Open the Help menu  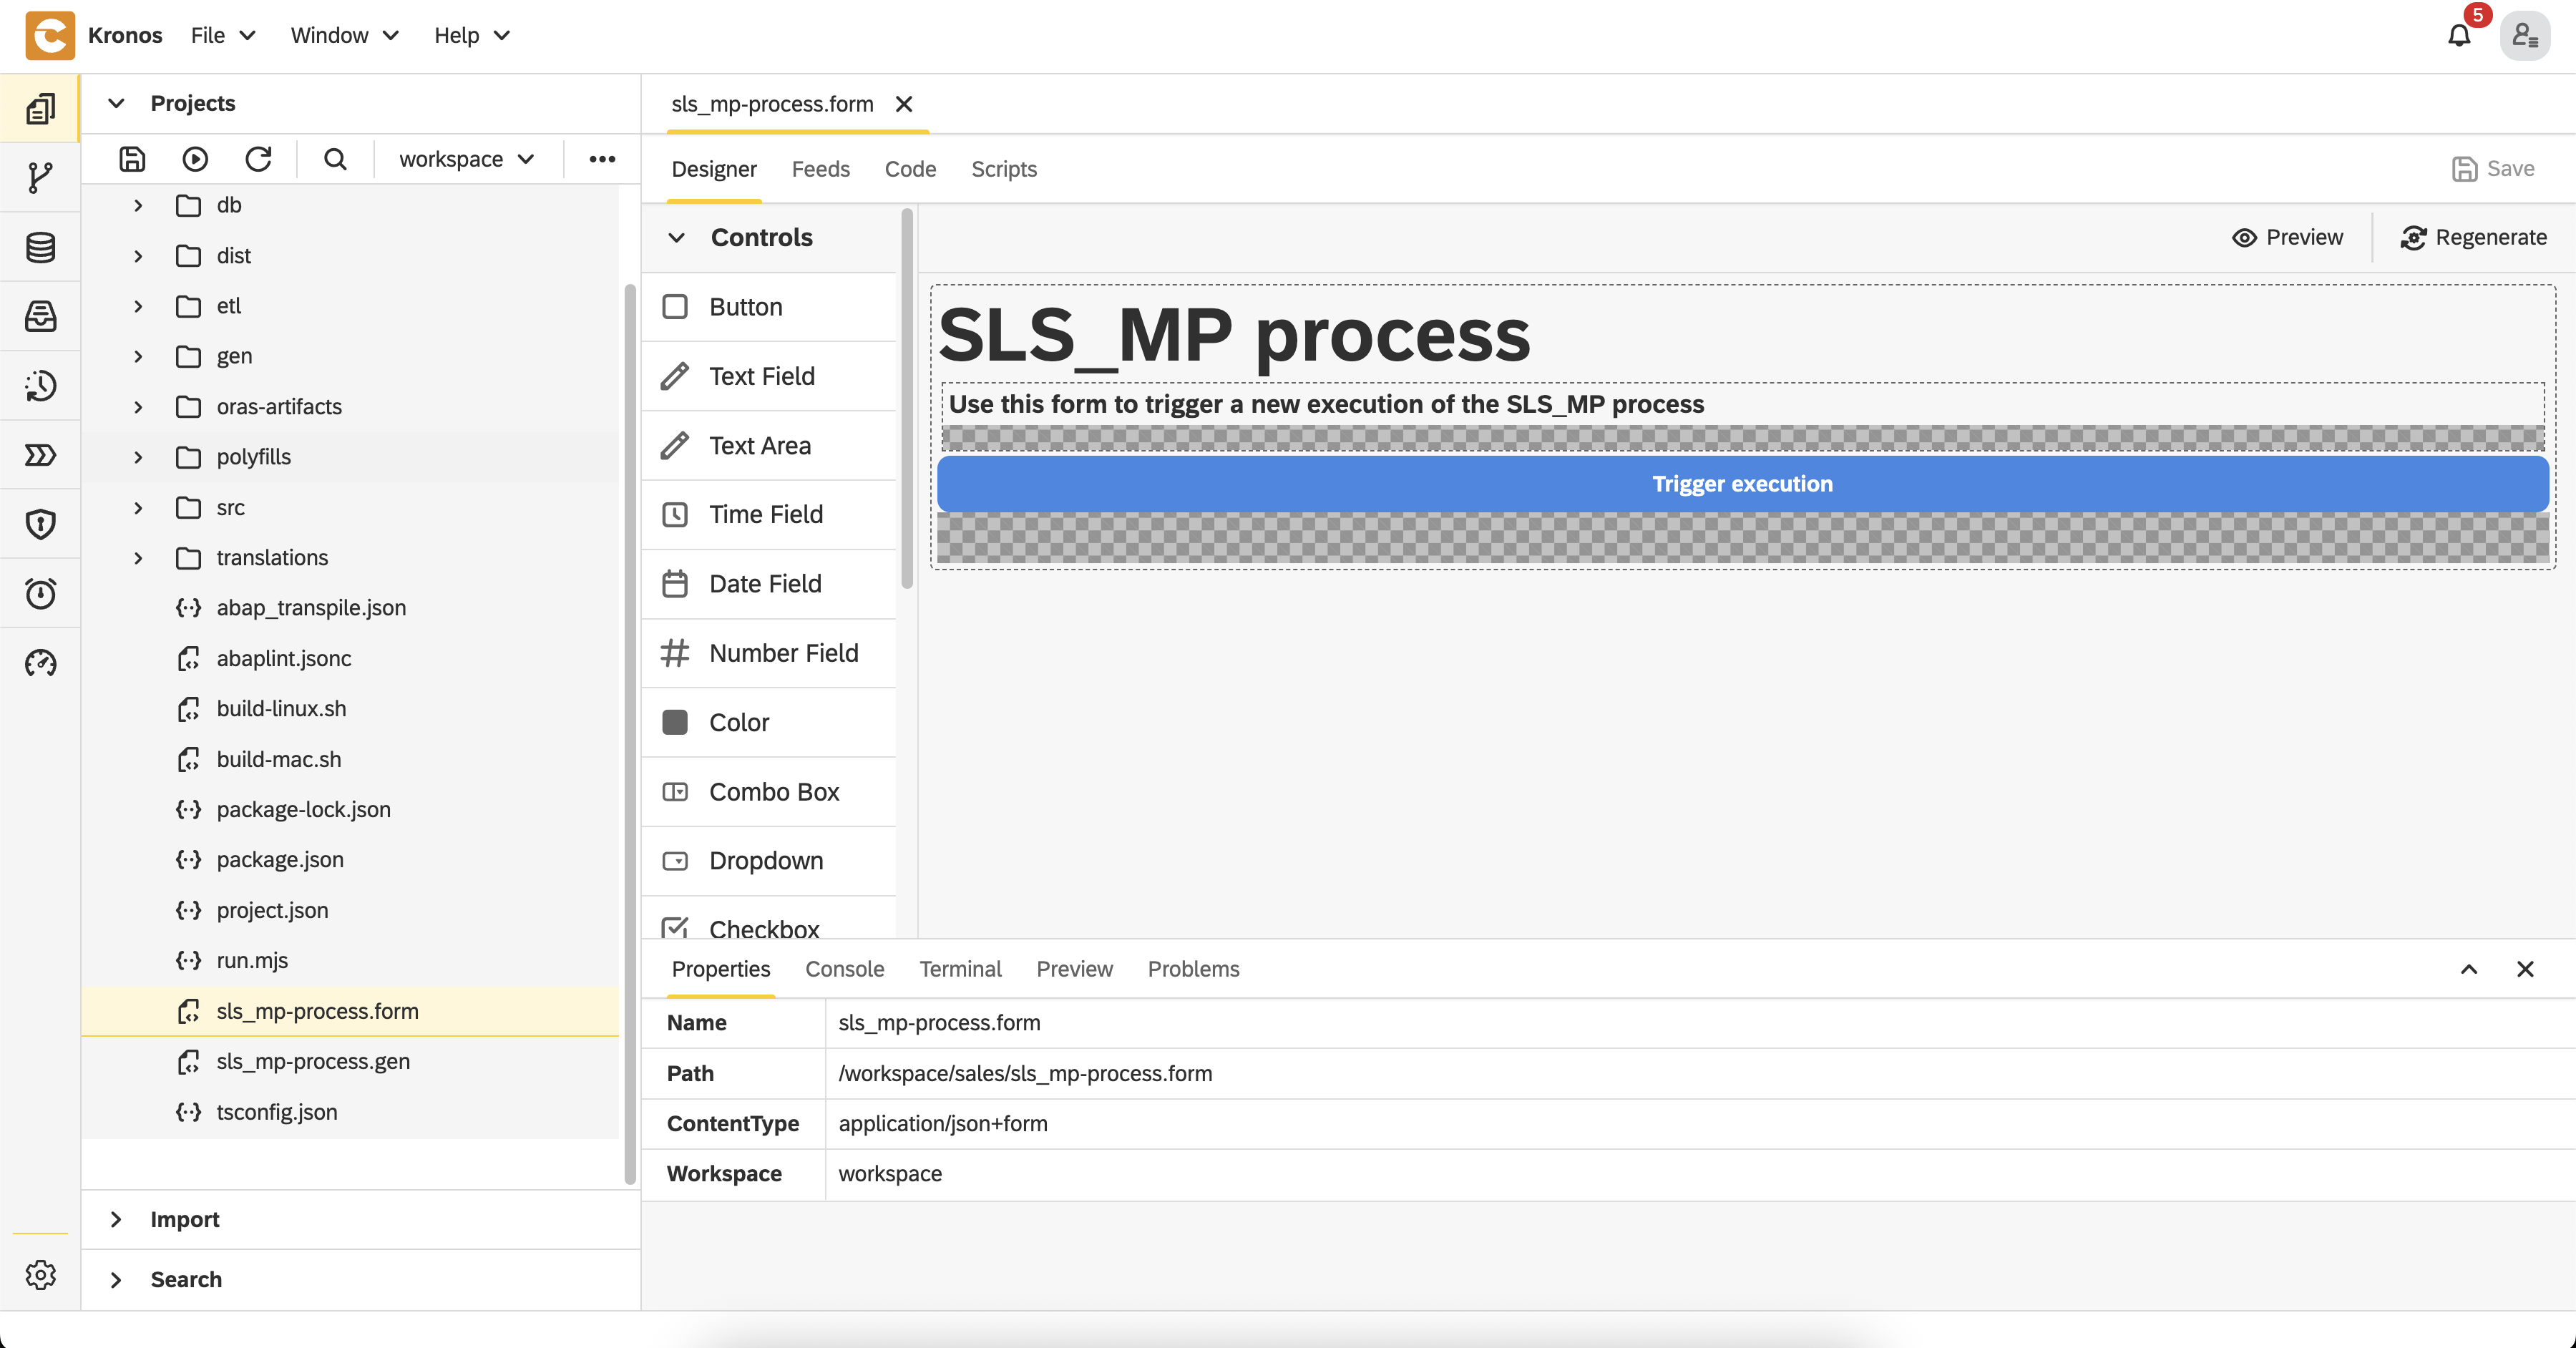(x=472, y=35)
